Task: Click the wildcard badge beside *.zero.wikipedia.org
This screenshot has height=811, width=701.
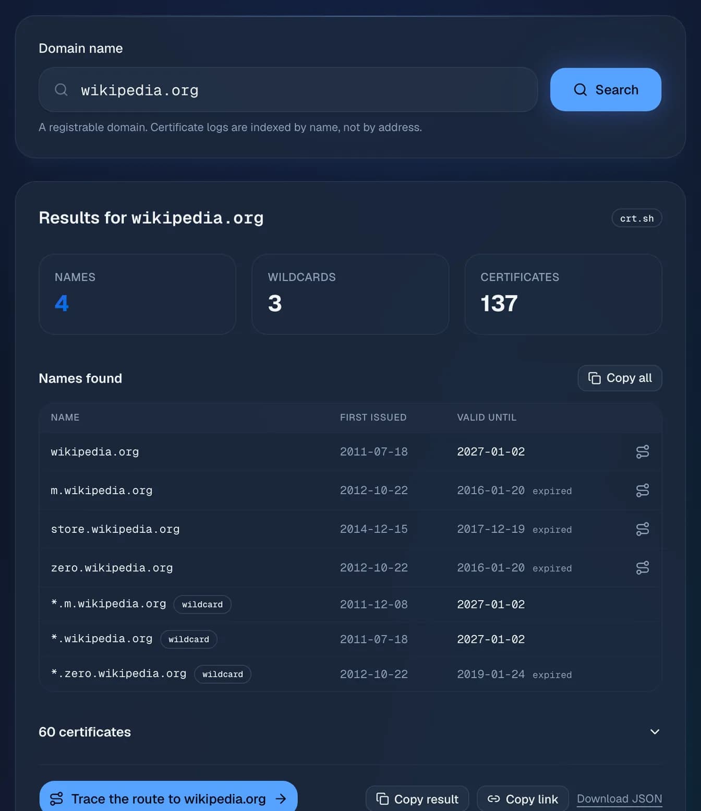Action: point(223,674)
